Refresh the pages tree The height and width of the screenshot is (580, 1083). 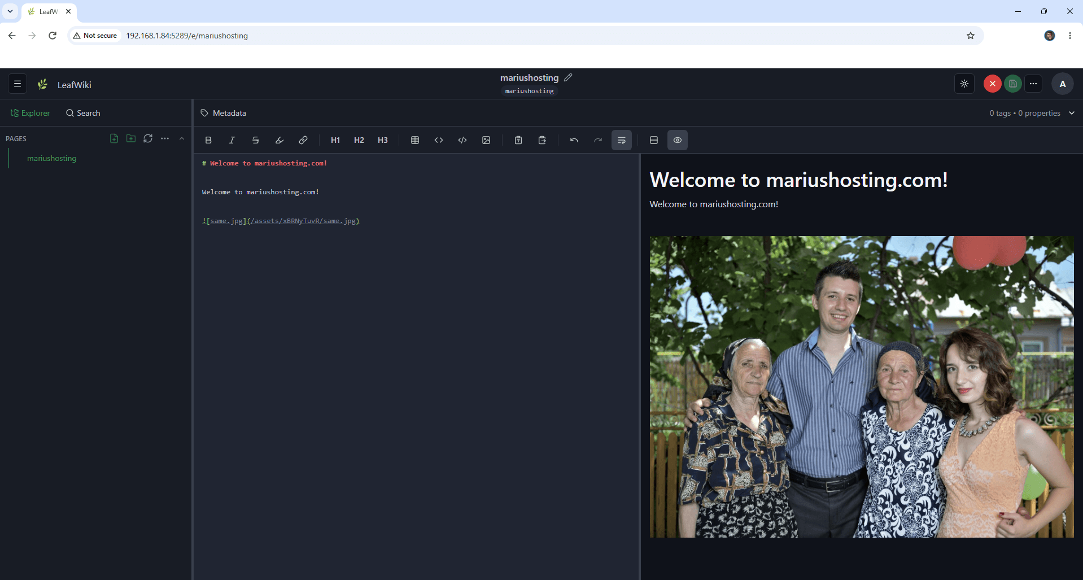click(148, 138)
